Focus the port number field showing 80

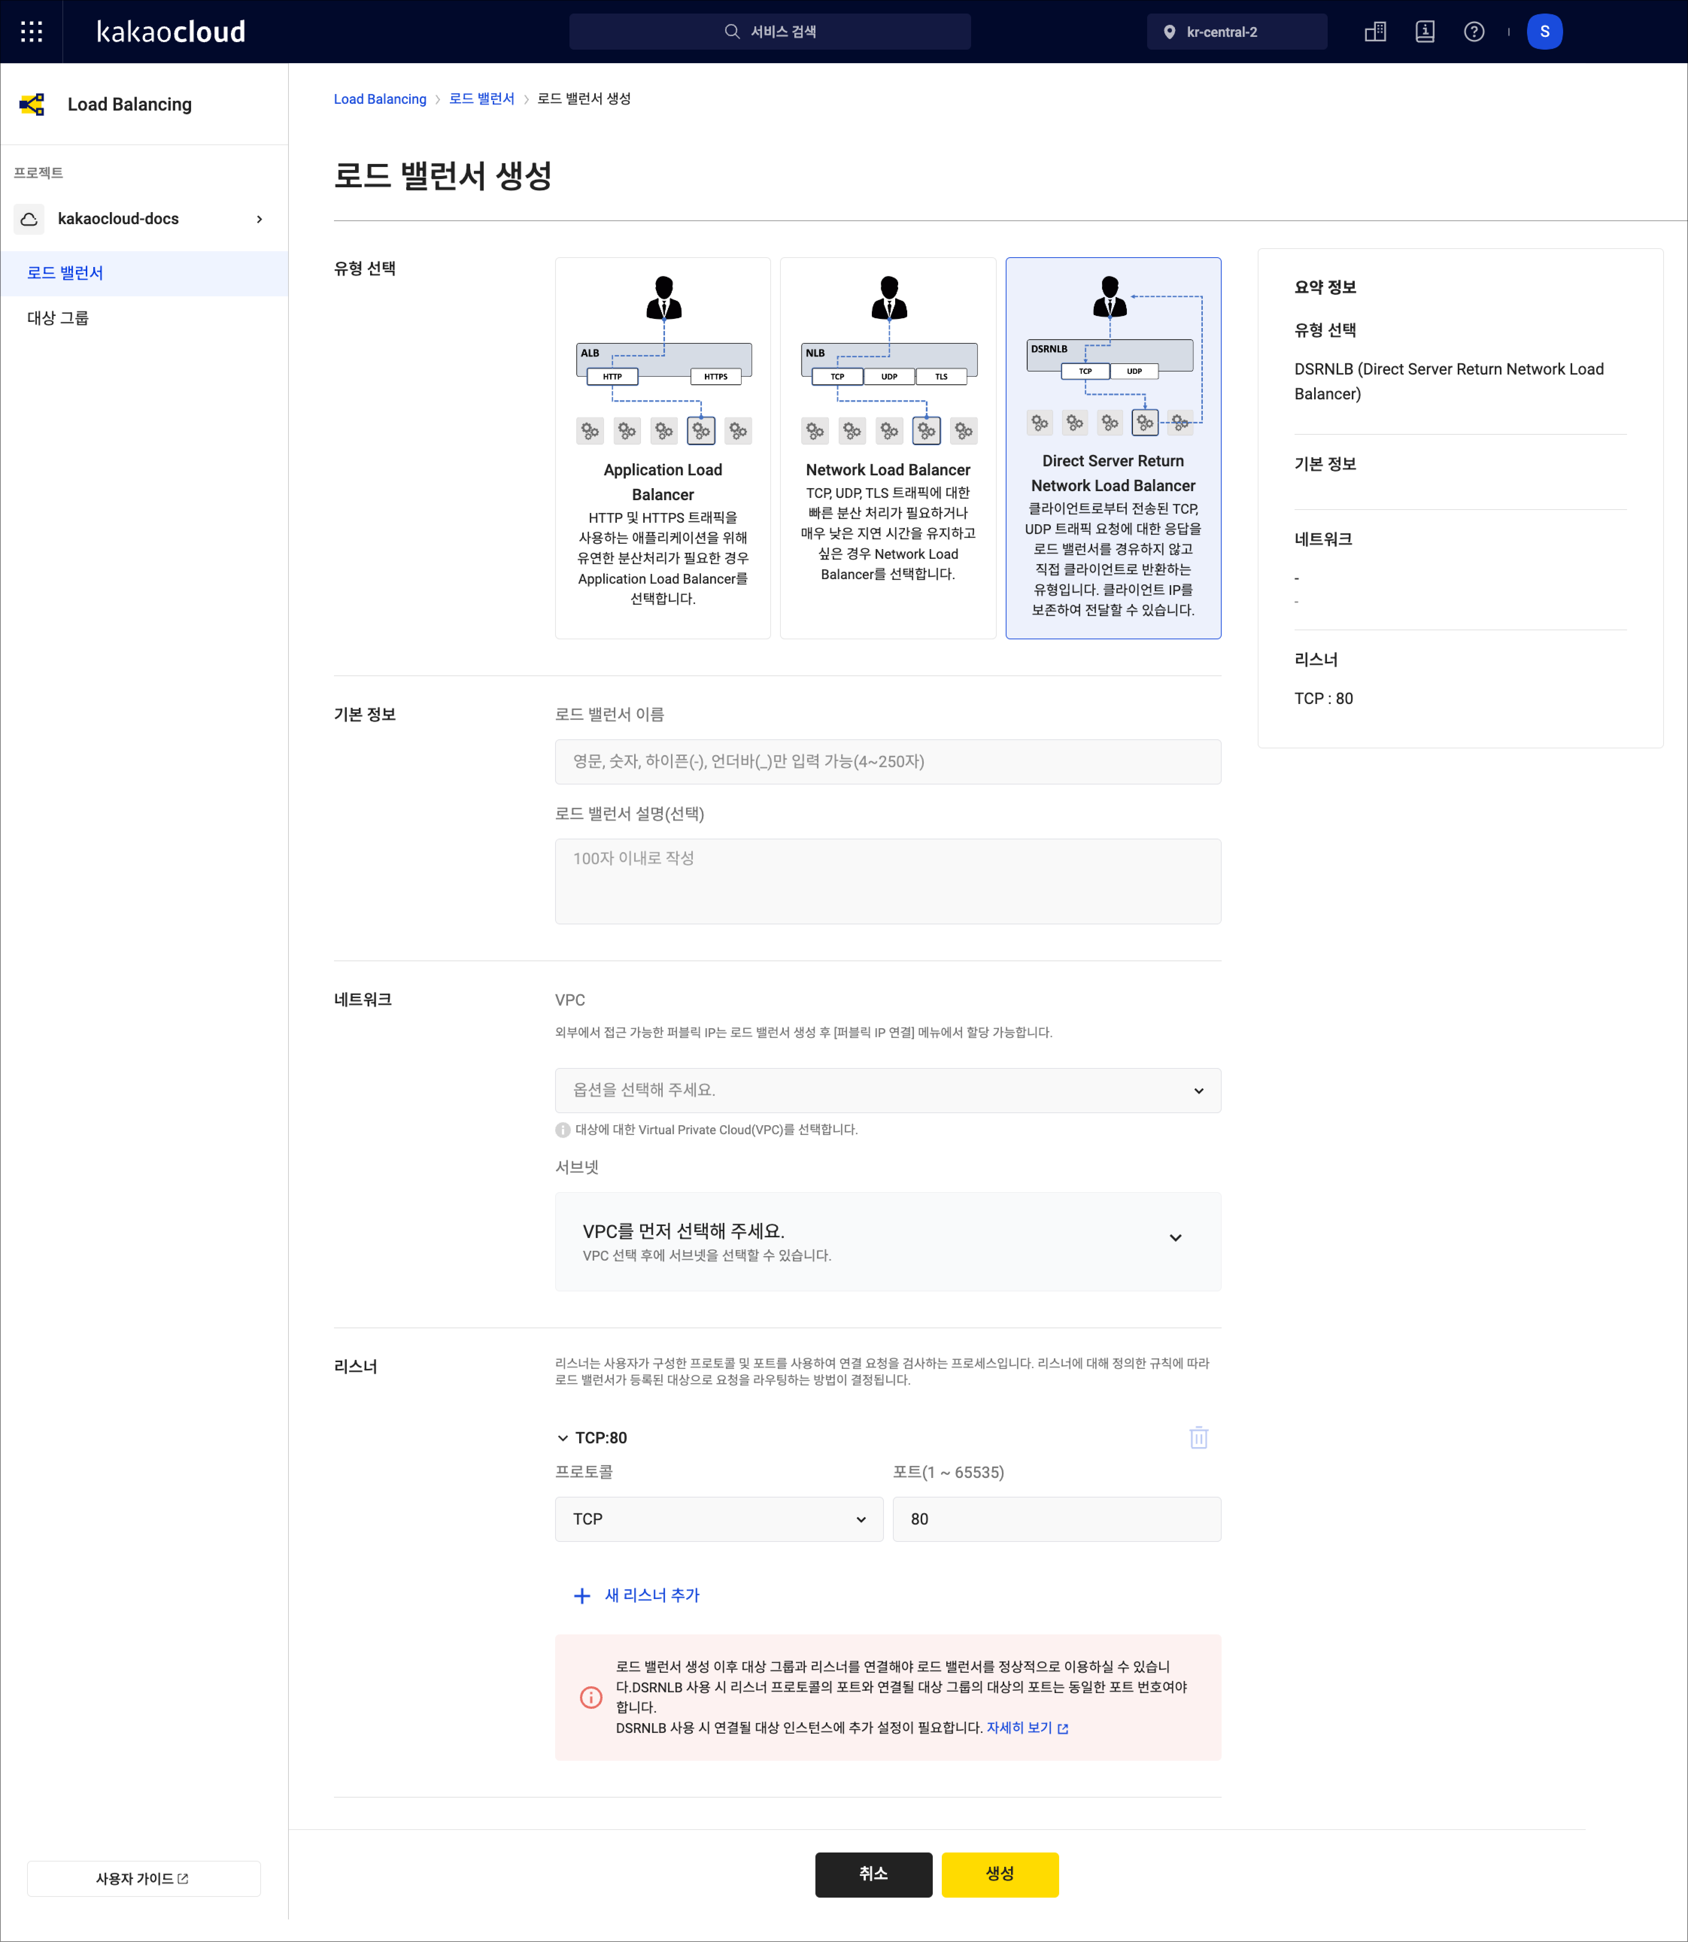coord(1056,1519)
